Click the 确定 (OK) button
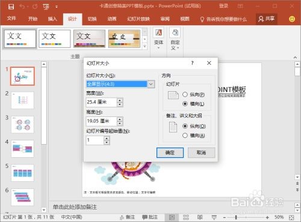The width and height of the screenshot is (301, 222). 170,152
